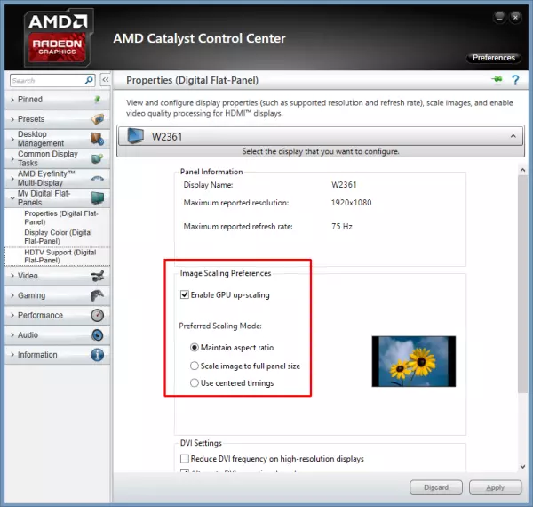This screenshot has width=533, height=507.
Task: Select Scale image to full panel size
Action: pyautogui.click(x=194, y=366)
